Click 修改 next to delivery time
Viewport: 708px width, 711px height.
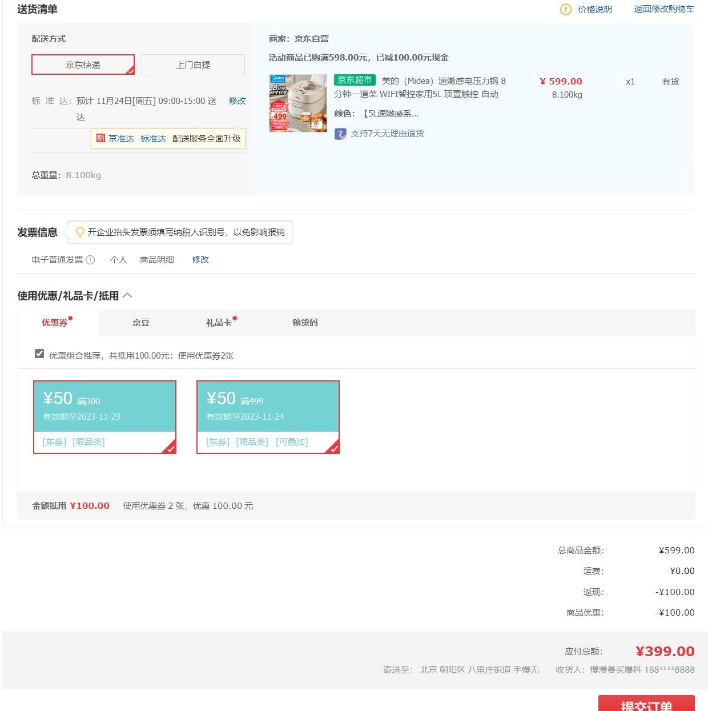pos(237,101)
